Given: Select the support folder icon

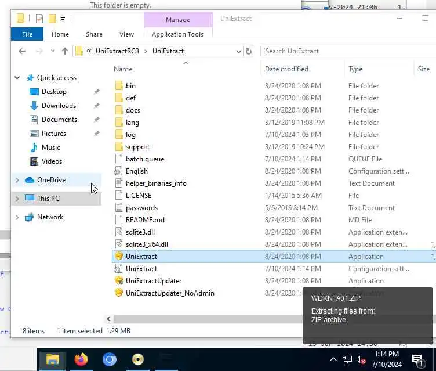Looking at the screenshot, I should pyautogui.click(x=119, y=147).
